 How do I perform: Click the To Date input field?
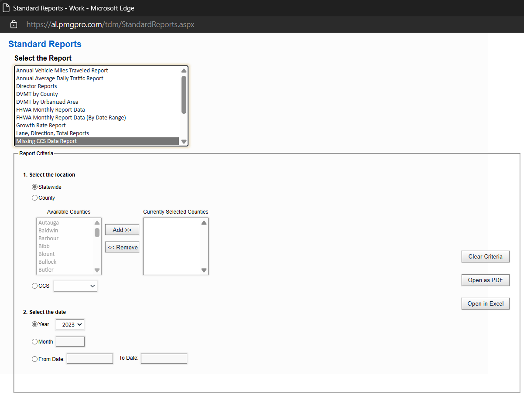164,358
